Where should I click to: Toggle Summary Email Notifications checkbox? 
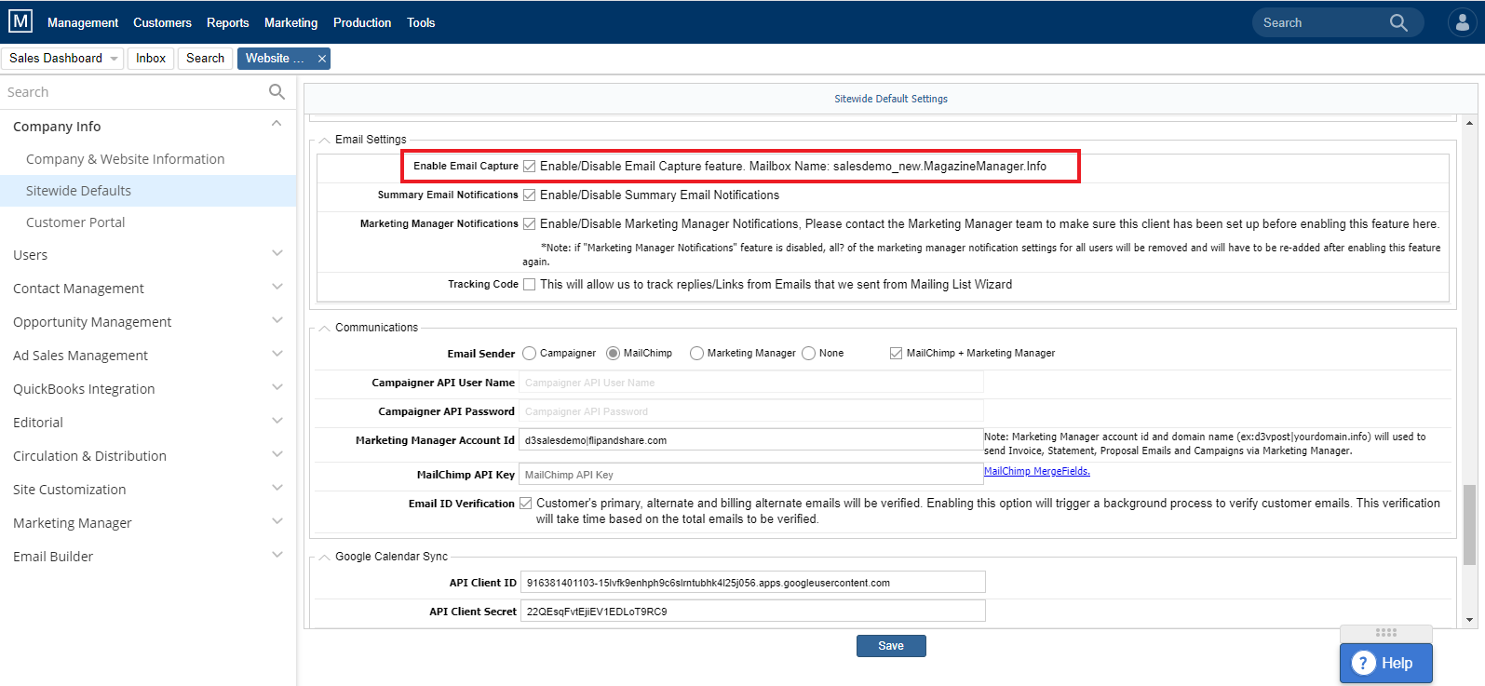click(529, 195)
